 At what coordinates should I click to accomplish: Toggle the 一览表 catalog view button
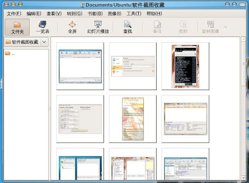tap(43, 27)
